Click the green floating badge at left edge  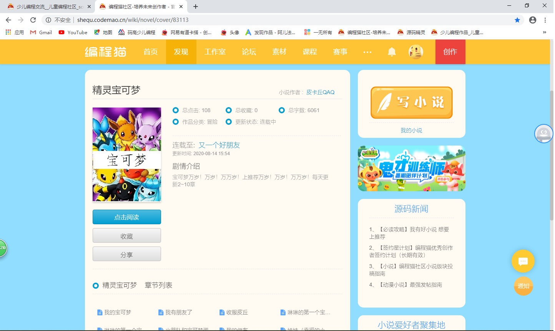(x=3, y=248)
